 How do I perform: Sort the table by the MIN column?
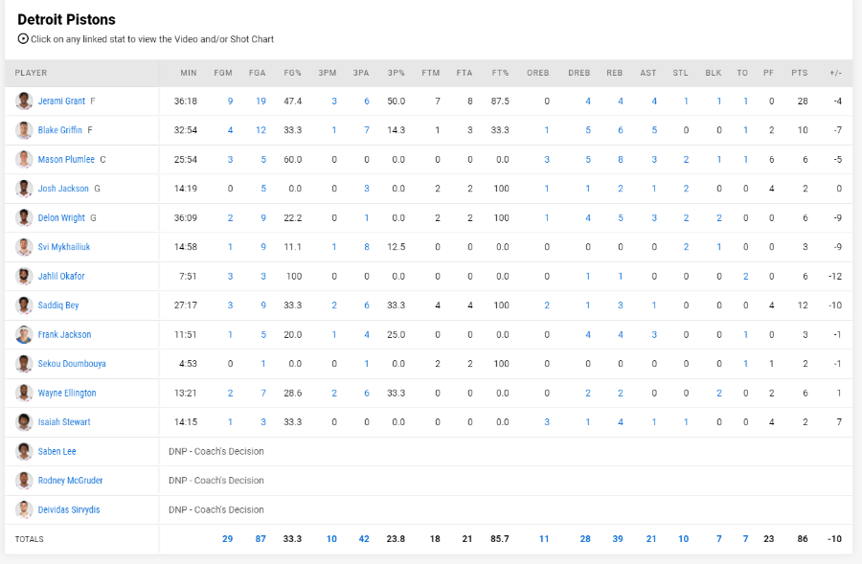coord(189,73)
